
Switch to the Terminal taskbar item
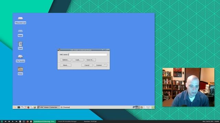[65, 107]
